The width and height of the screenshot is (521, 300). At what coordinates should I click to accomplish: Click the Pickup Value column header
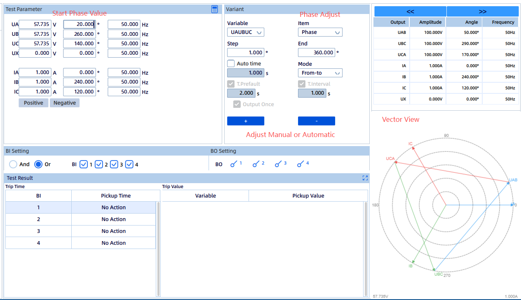pos(308,196)
